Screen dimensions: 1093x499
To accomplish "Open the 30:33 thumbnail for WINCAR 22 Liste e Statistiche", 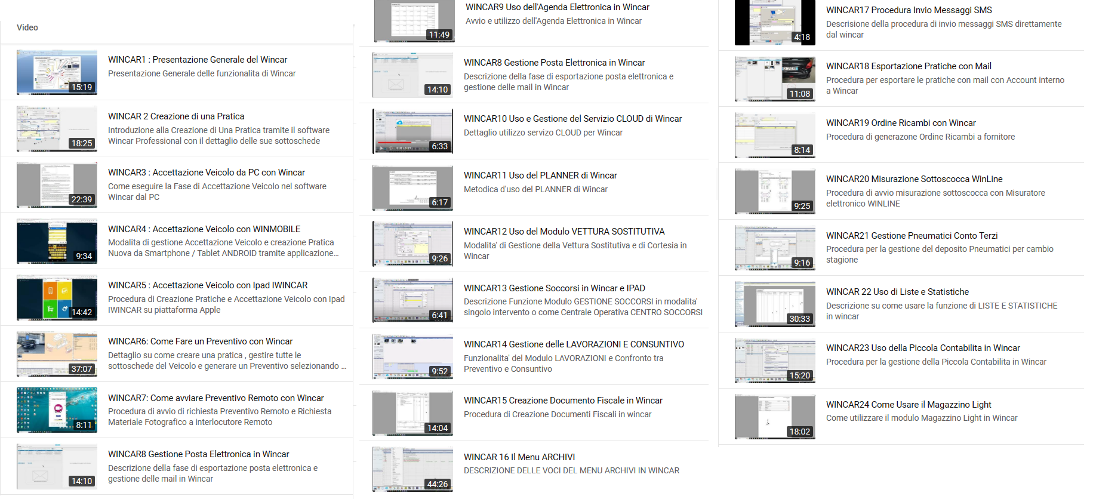I will click(x=775, y=304).
